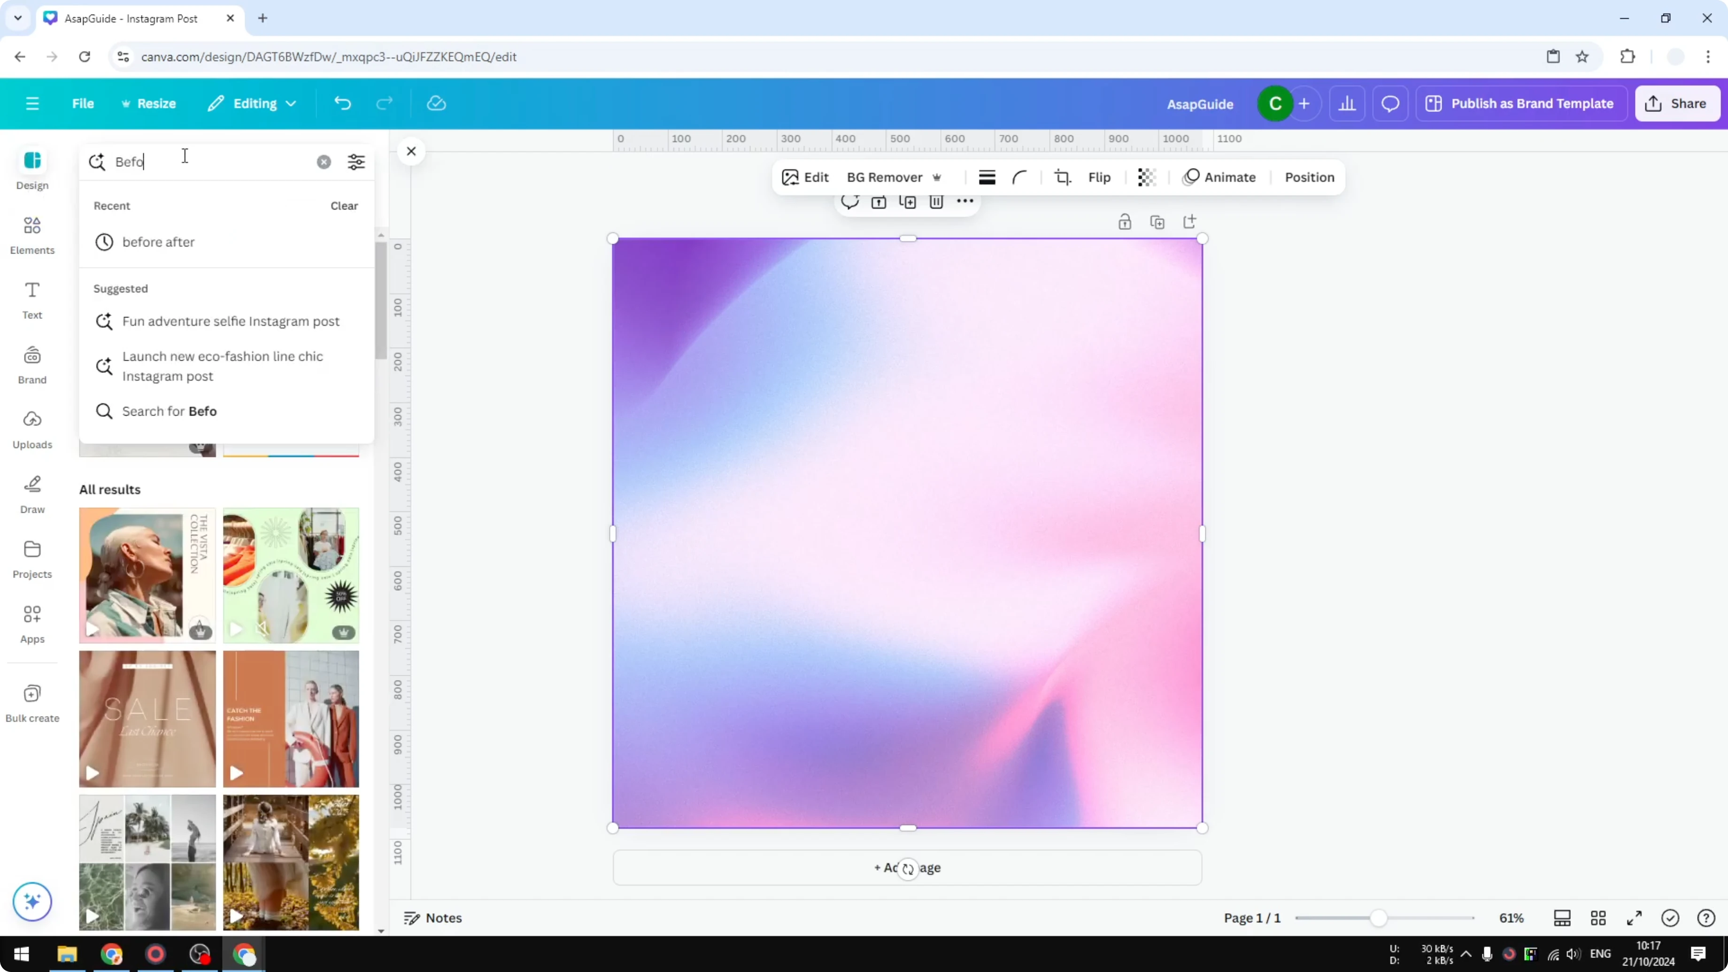Undo the last action
Screen dimensions: 1728x972
click(x=343, y=103)
